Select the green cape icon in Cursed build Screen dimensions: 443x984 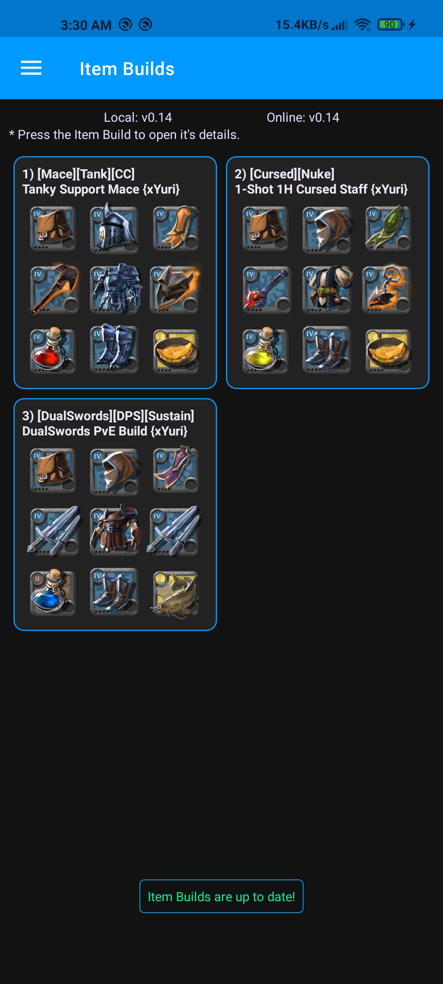click(388, 228)
